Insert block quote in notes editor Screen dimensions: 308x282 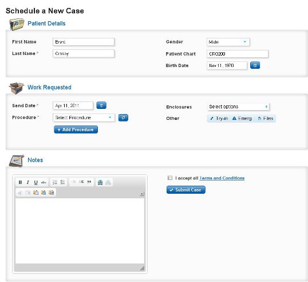[x=89, y=182]
